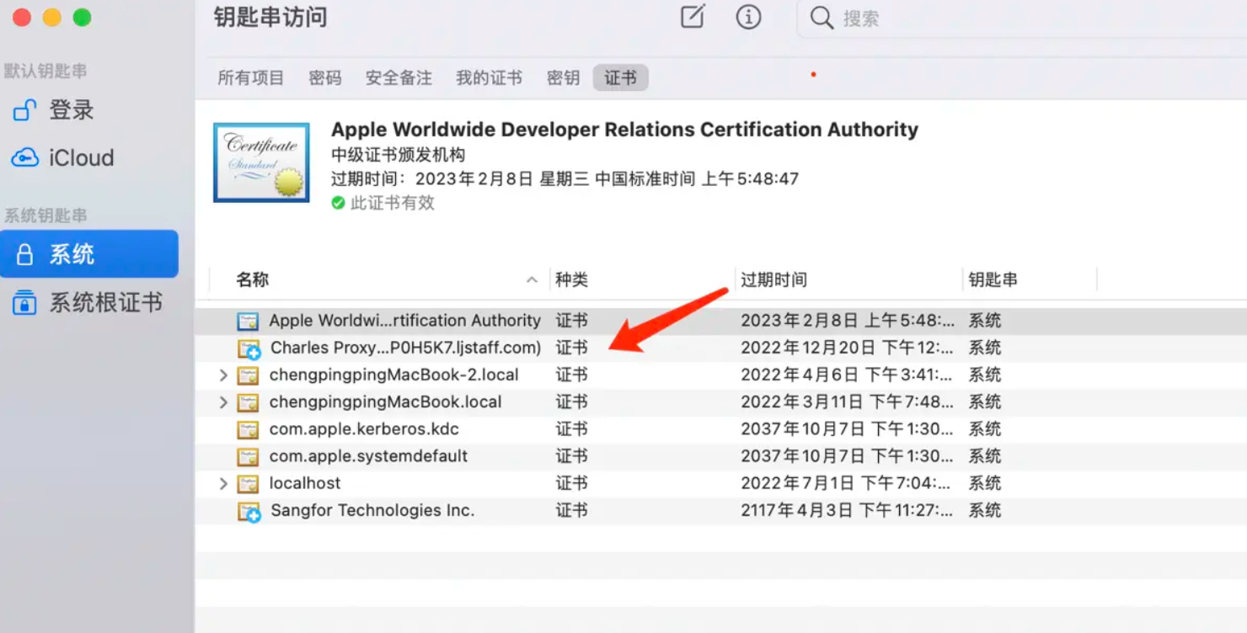Click the icon beside 系统根证书
Image resolution: width=1247 pixels, height=633 pixels.
[x=24, y=303]
